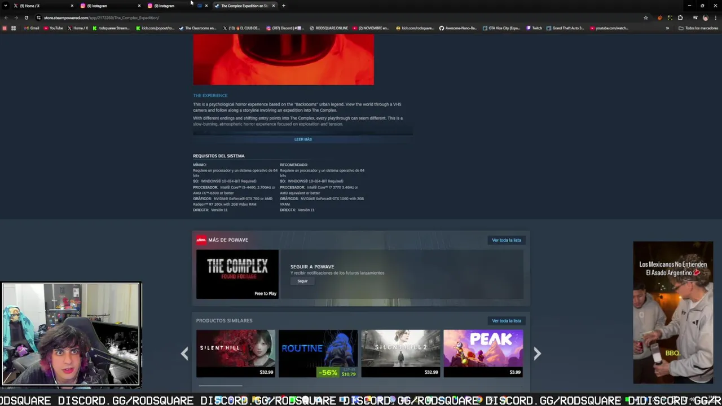Open a new browser tab
The height and width of the screenshot is (406, 722).
(284, 6)
